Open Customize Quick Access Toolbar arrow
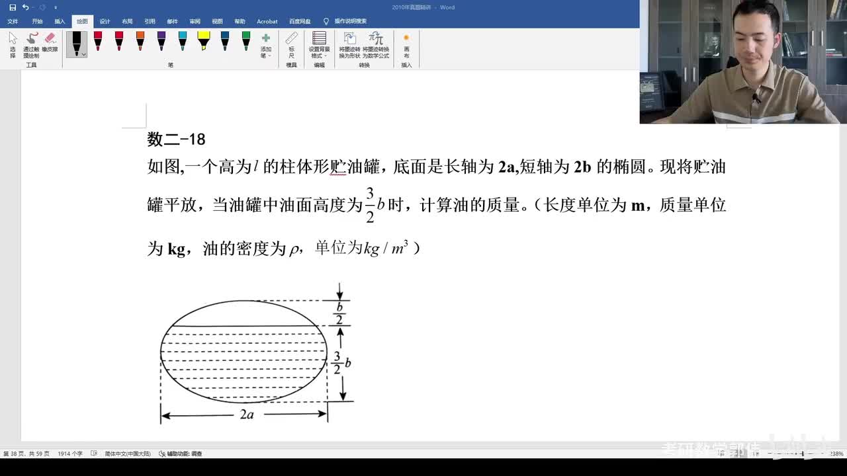Screen dimensions: 847x476 pyautogui.click(x=56, y=7)
